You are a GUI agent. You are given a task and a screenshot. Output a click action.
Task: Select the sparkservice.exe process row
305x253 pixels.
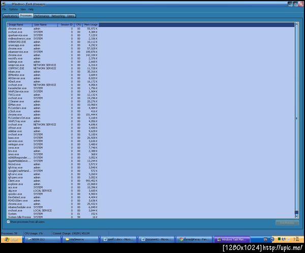(53, 35)
